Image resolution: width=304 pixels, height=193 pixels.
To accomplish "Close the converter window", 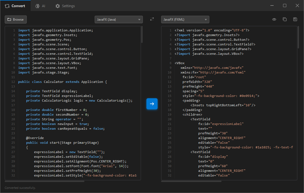I will pos(297,6).
